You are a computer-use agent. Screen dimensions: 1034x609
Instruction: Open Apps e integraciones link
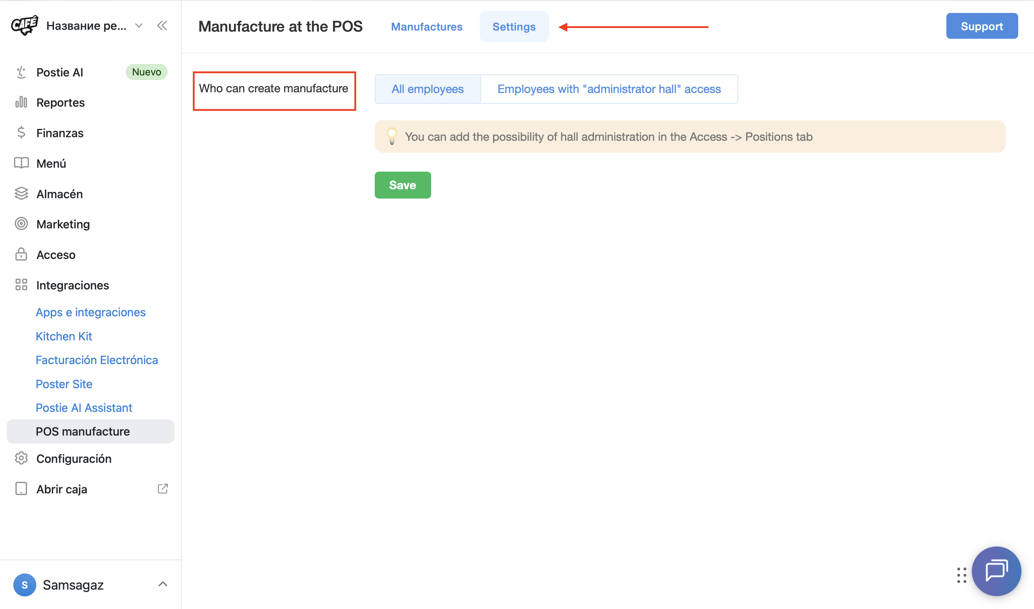91,312
